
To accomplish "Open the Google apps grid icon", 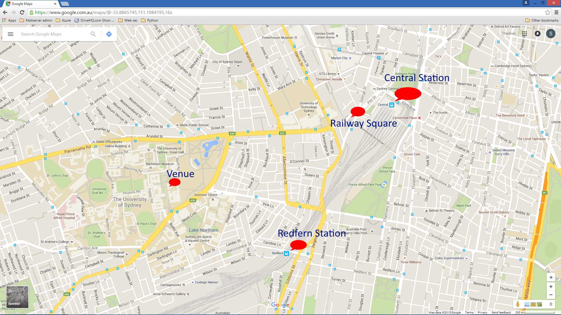I will point(524,34).
